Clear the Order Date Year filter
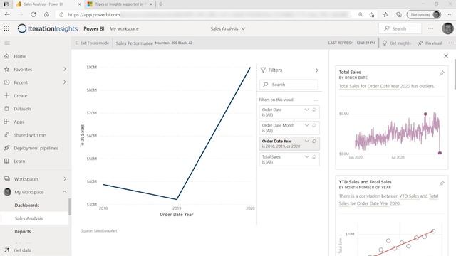This screenshot has width=456, height=256. click(314, 141)
